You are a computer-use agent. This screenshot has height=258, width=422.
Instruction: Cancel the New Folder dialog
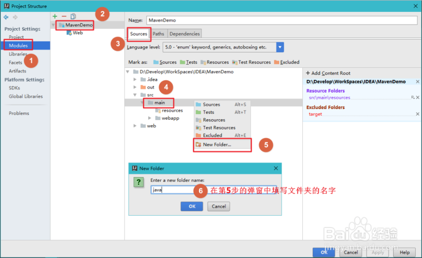[219, 207]
